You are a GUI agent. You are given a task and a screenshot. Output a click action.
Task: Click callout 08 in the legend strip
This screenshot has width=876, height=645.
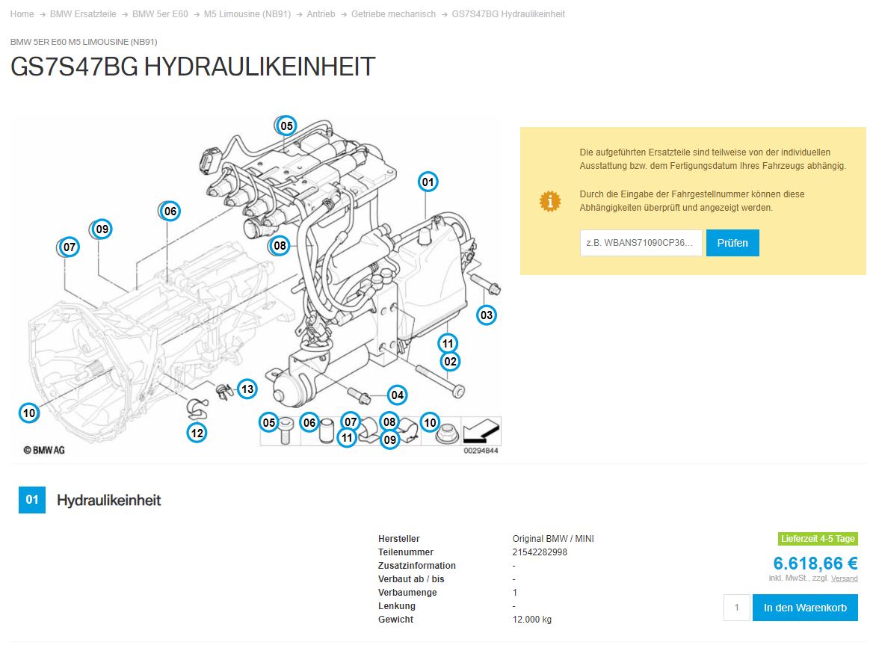(389, 422)
